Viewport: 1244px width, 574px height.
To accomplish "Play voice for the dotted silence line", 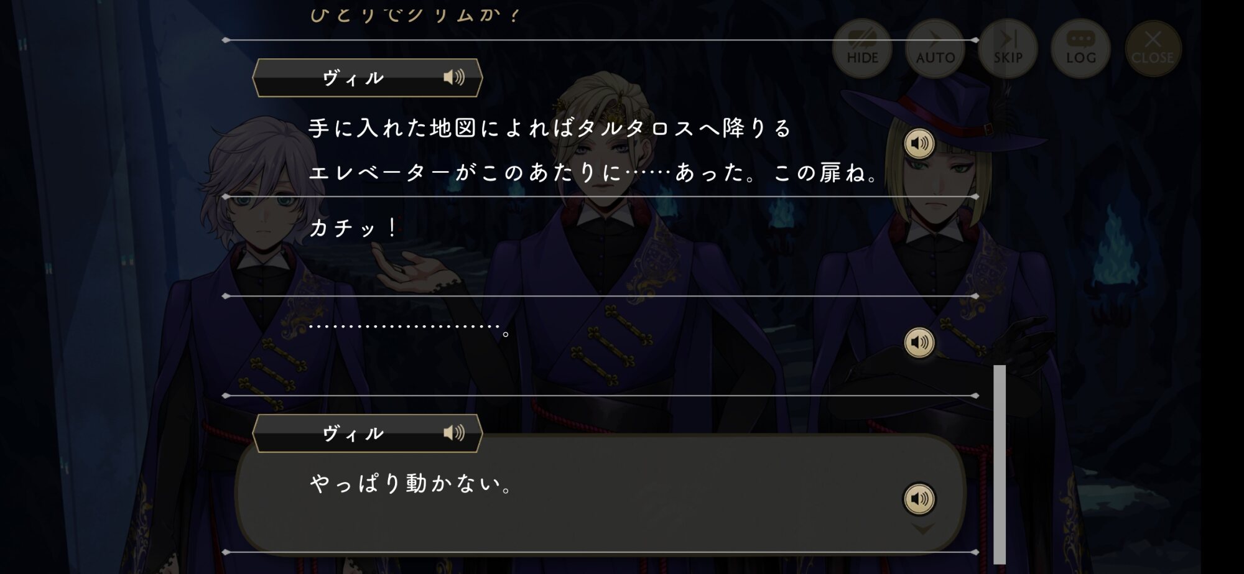I will pos(919,342).
